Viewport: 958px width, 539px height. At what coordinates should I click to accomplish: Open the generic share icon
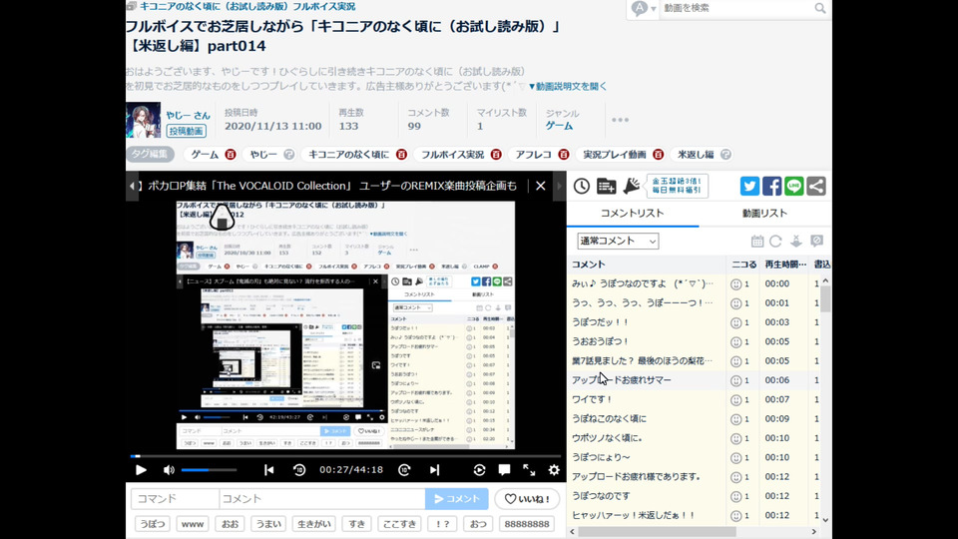[x=816, y=186]
